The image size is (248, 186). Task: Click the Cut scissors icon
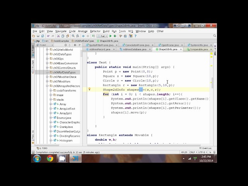(59, 36)
